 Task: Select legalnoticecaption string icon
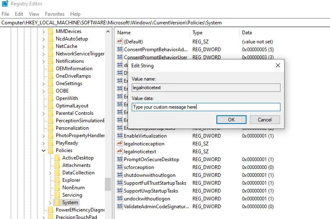119,143
